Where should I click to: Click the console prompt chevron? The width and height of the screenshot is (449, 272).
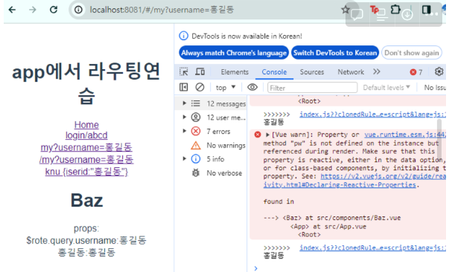(x=255, y=268)
